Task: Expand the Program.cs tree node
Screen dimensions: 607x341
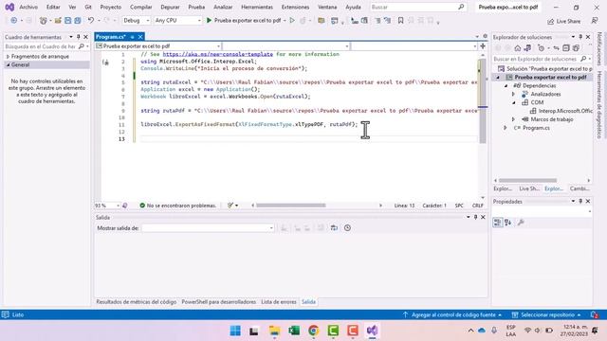Action: coord(506,128)
